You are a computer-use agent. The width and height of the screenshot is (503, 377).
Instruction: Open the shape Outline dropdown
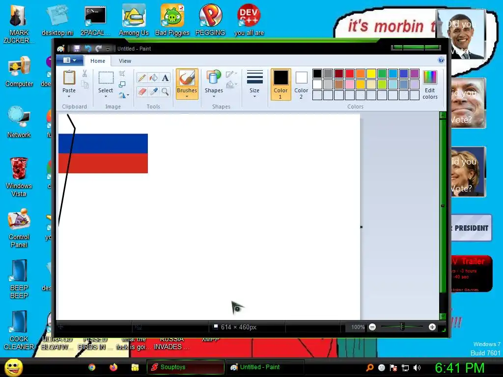(231, 74)
